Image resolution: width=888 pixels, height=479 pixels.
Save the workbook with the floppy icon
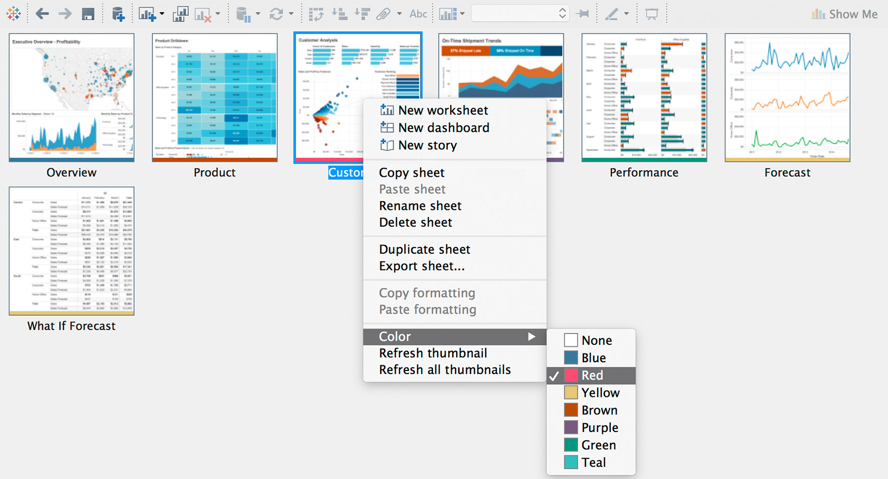pos(88,14)
